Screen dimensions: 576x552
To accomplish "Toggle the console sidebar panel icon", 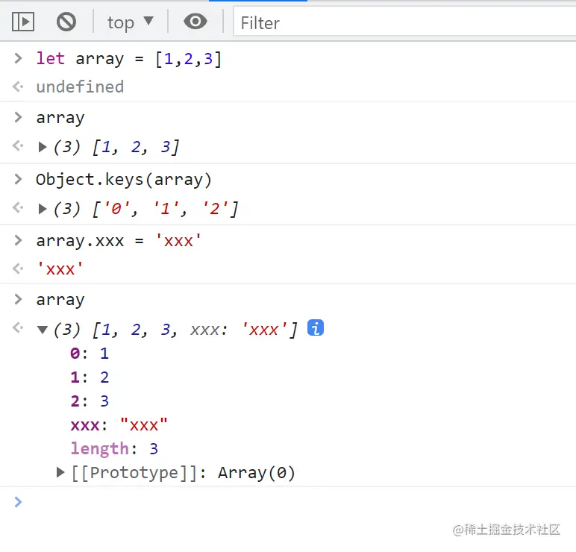I will pyautogui.click(x=23, y=22).
